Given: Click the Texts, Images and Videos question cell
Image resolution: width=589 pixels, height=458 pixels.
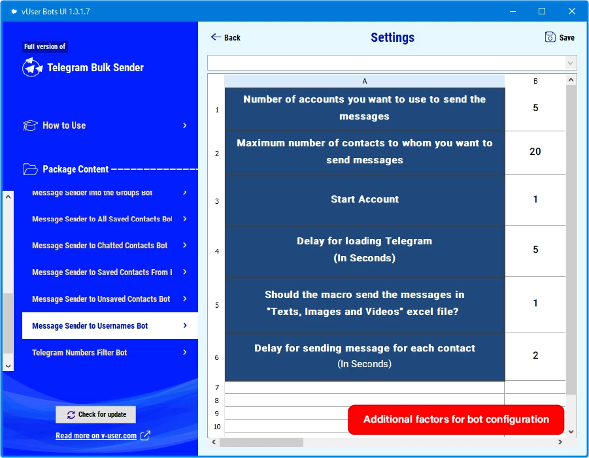Looking at the screenshot, I should click(x=365, y=305).
